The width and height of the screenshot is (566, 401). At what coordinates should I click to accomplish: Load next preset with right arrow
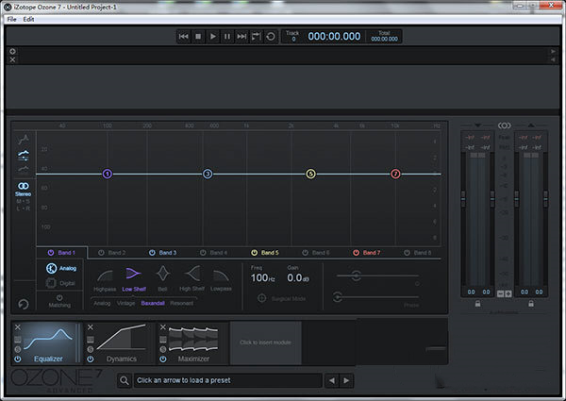[x=346, y=380]
